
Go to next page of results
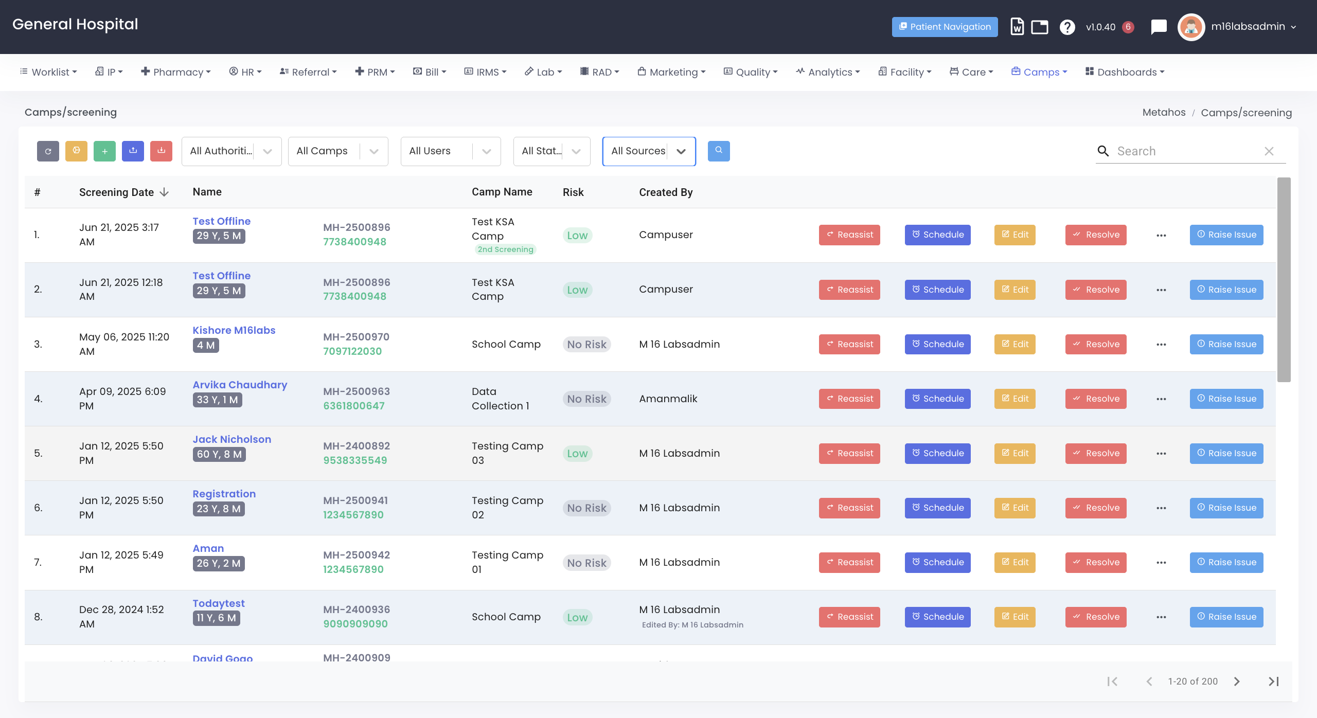[1237, 681]
